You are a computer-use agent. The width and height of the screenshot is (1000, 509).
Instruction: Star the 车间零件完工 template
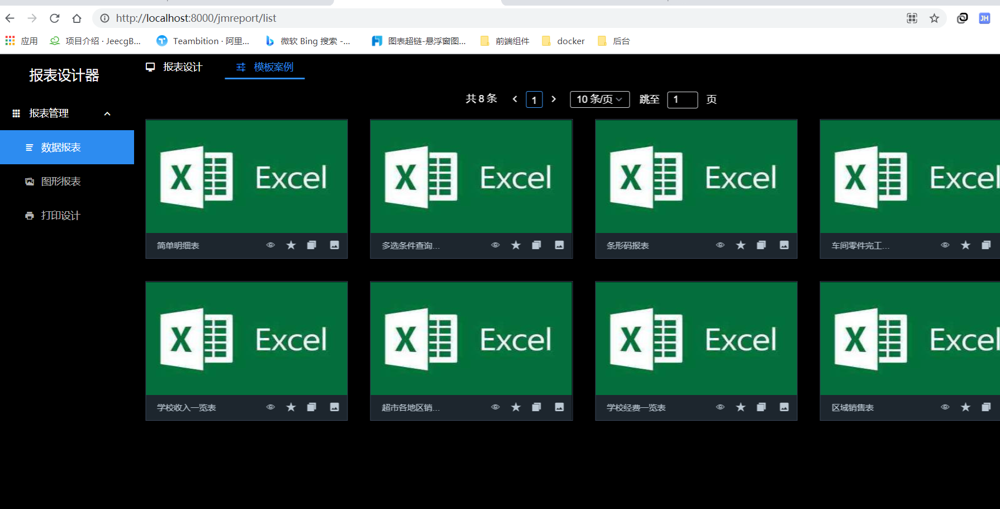click(965, 245)
